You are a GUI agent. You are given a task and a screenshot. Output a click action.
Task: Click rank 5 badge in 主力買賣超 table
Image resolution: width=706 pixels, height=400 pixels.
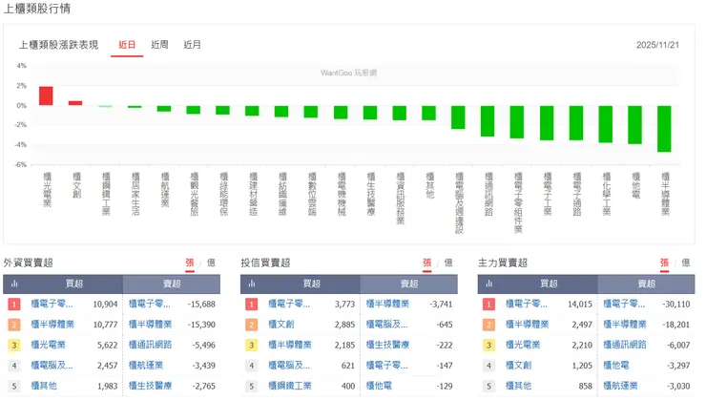[x=488, y=386]
